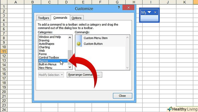
Task: Open the Options tab
Action: (x=76, y=18)
